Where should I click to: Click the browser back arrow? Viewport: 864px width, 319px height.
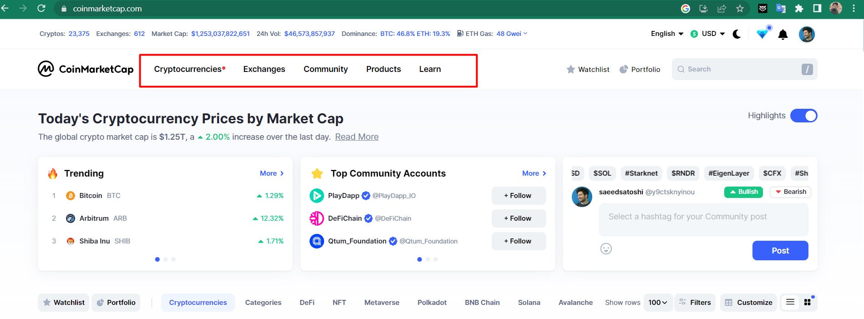click(x=5, y=8)
